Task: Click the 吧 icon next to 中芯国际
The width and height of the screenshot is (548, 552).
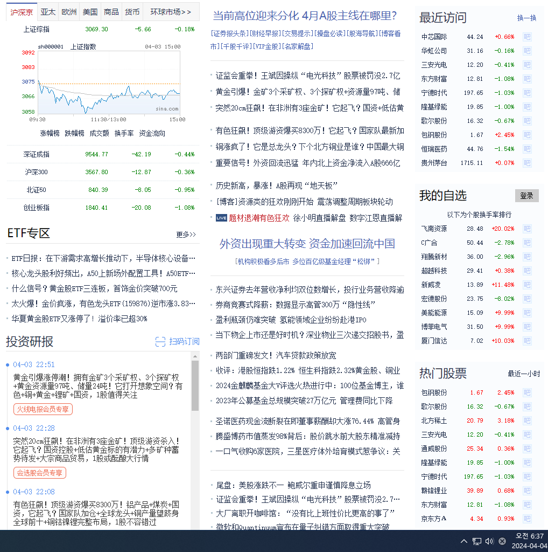Action: [527, 37]
